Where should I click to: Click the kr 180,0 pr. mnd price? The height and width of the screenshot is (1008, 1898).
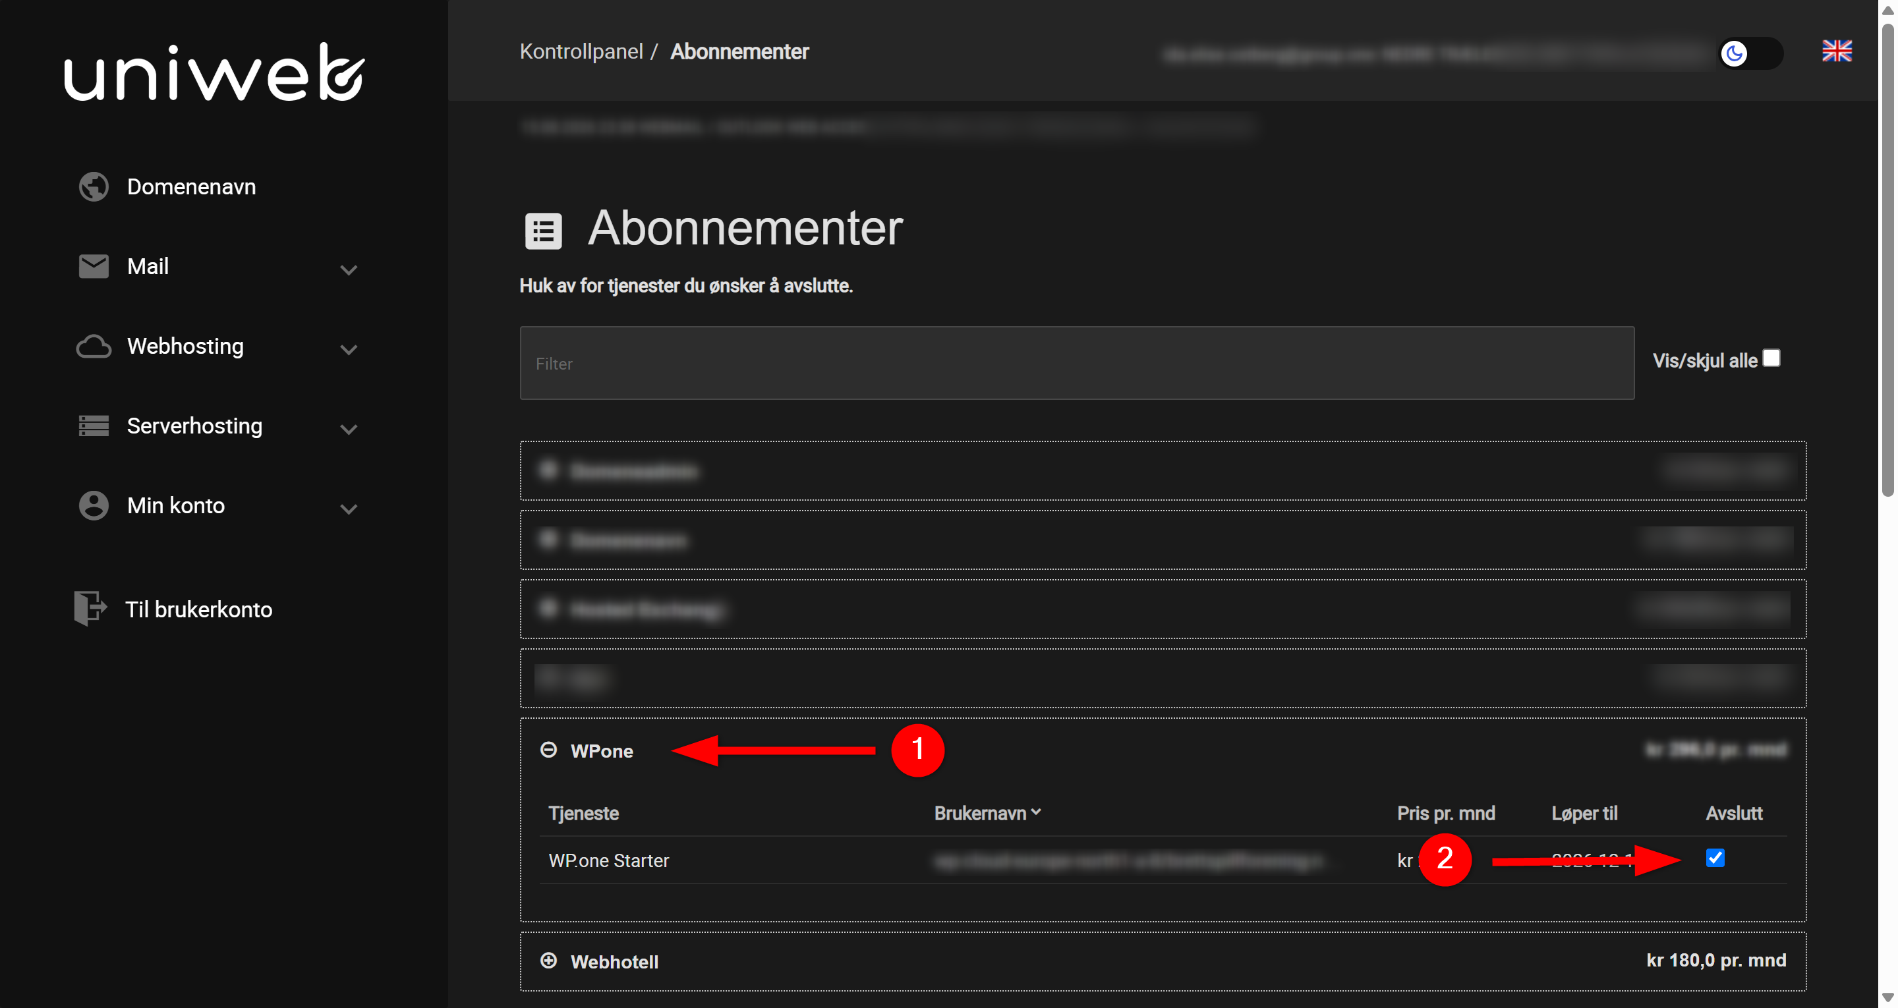coord(1716,960)
